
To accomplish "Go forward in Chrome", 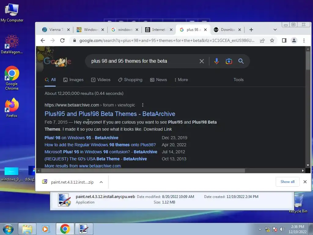I will (53, 41).
